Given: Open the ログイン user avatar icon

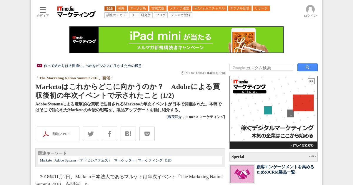Looking at the screenshot, I should coord(310,9).
